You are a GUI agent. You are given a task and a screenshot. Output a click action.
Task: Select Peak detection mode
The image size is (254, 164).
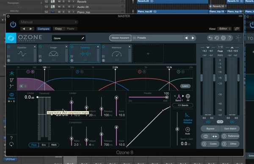(34, 145)
